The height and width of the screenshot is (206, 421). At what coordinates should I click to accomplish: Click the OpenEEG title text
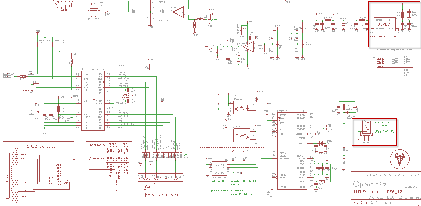pyautogui.click(x=369, y=184)
